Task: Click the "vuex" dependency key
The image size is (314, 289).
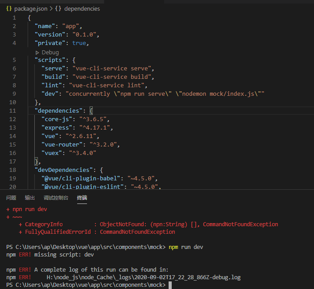Action: pyautogui.click(x=52, y=153)
